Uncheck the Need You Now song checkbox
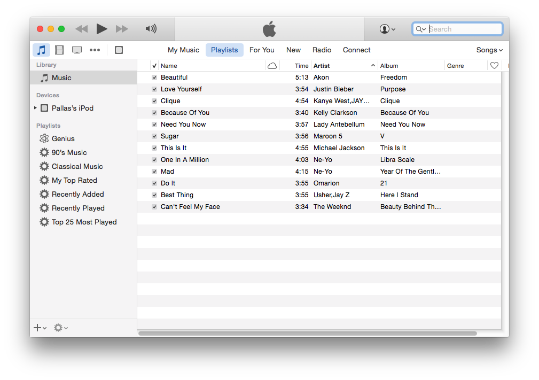 (x=154, y=125)
